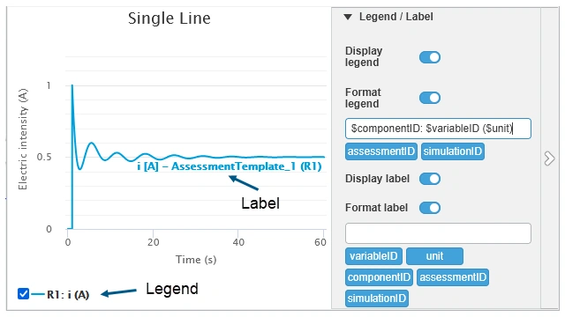This screenshot has width=565, height=317.
Task: Toggle the Display legend switch
Action: (430, 57)
